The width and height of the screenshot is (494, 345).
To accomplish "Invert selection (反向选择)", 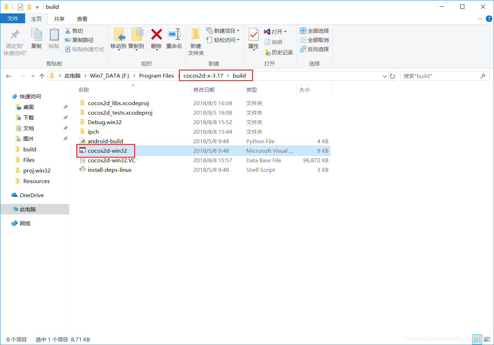I will click(314, 49).
